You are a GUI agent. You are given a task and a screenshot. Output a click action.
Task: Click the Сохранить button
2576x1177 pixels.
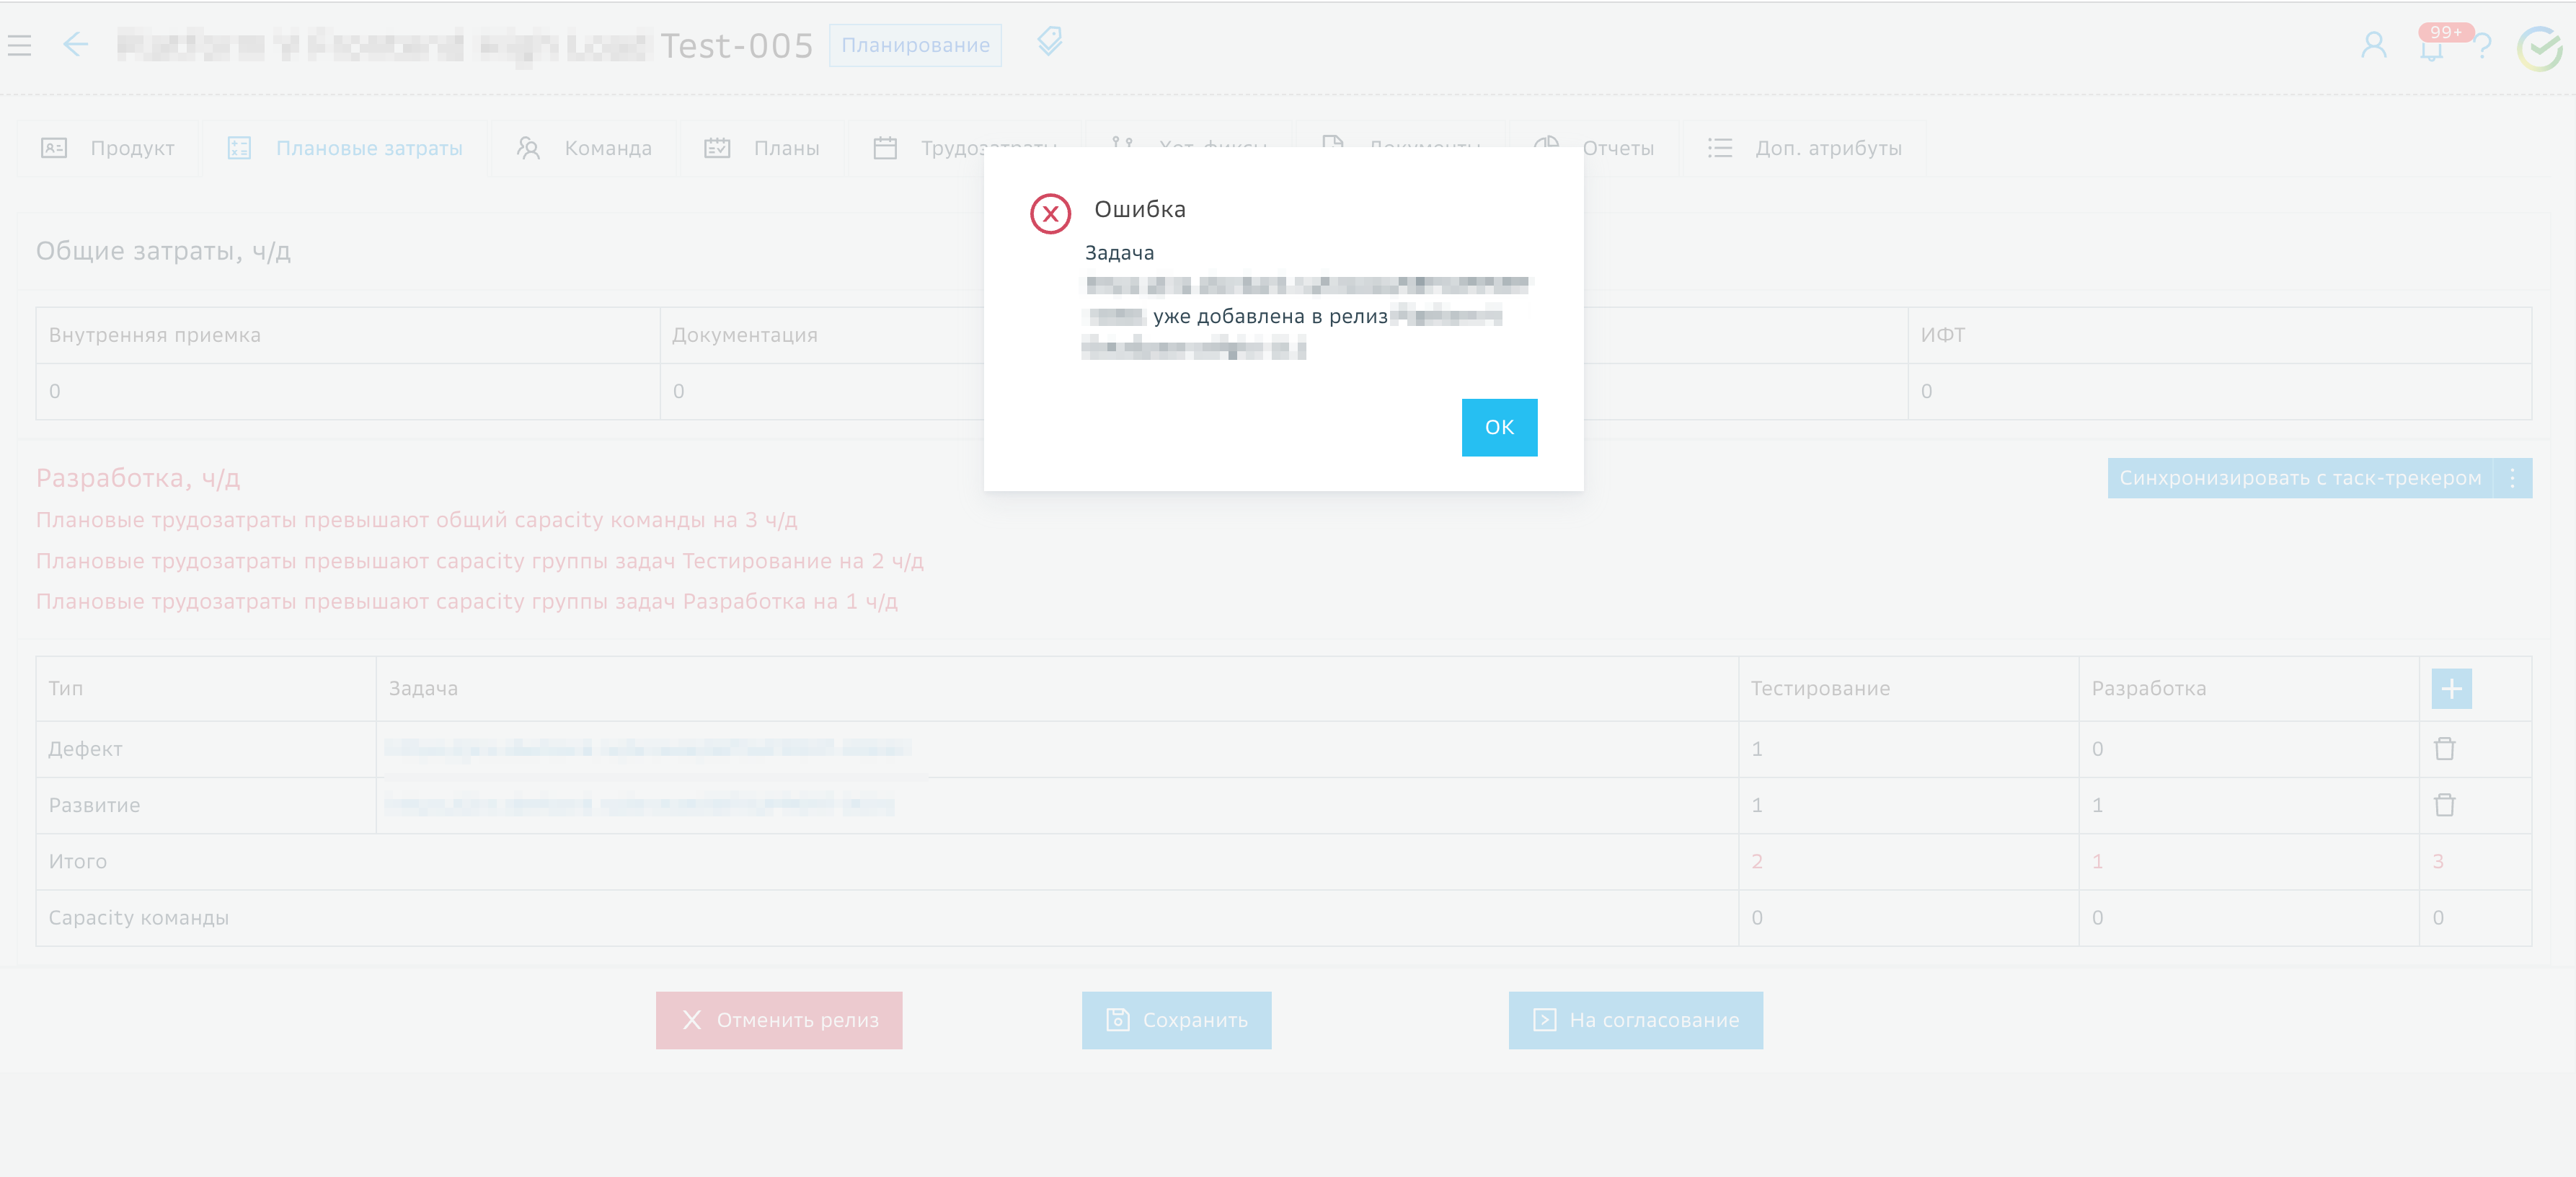pos(1176,1020)
